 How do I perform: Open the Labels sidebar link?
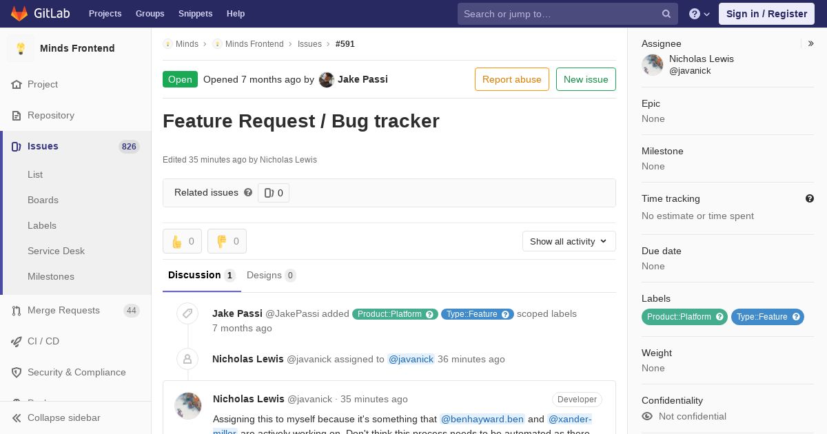coord(42,225)
